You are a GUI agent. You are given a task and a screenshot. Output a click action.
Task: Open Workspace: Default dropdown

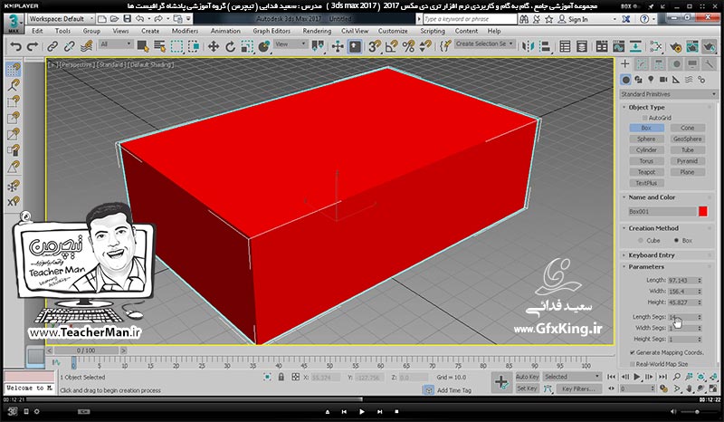tap(61, 19)
